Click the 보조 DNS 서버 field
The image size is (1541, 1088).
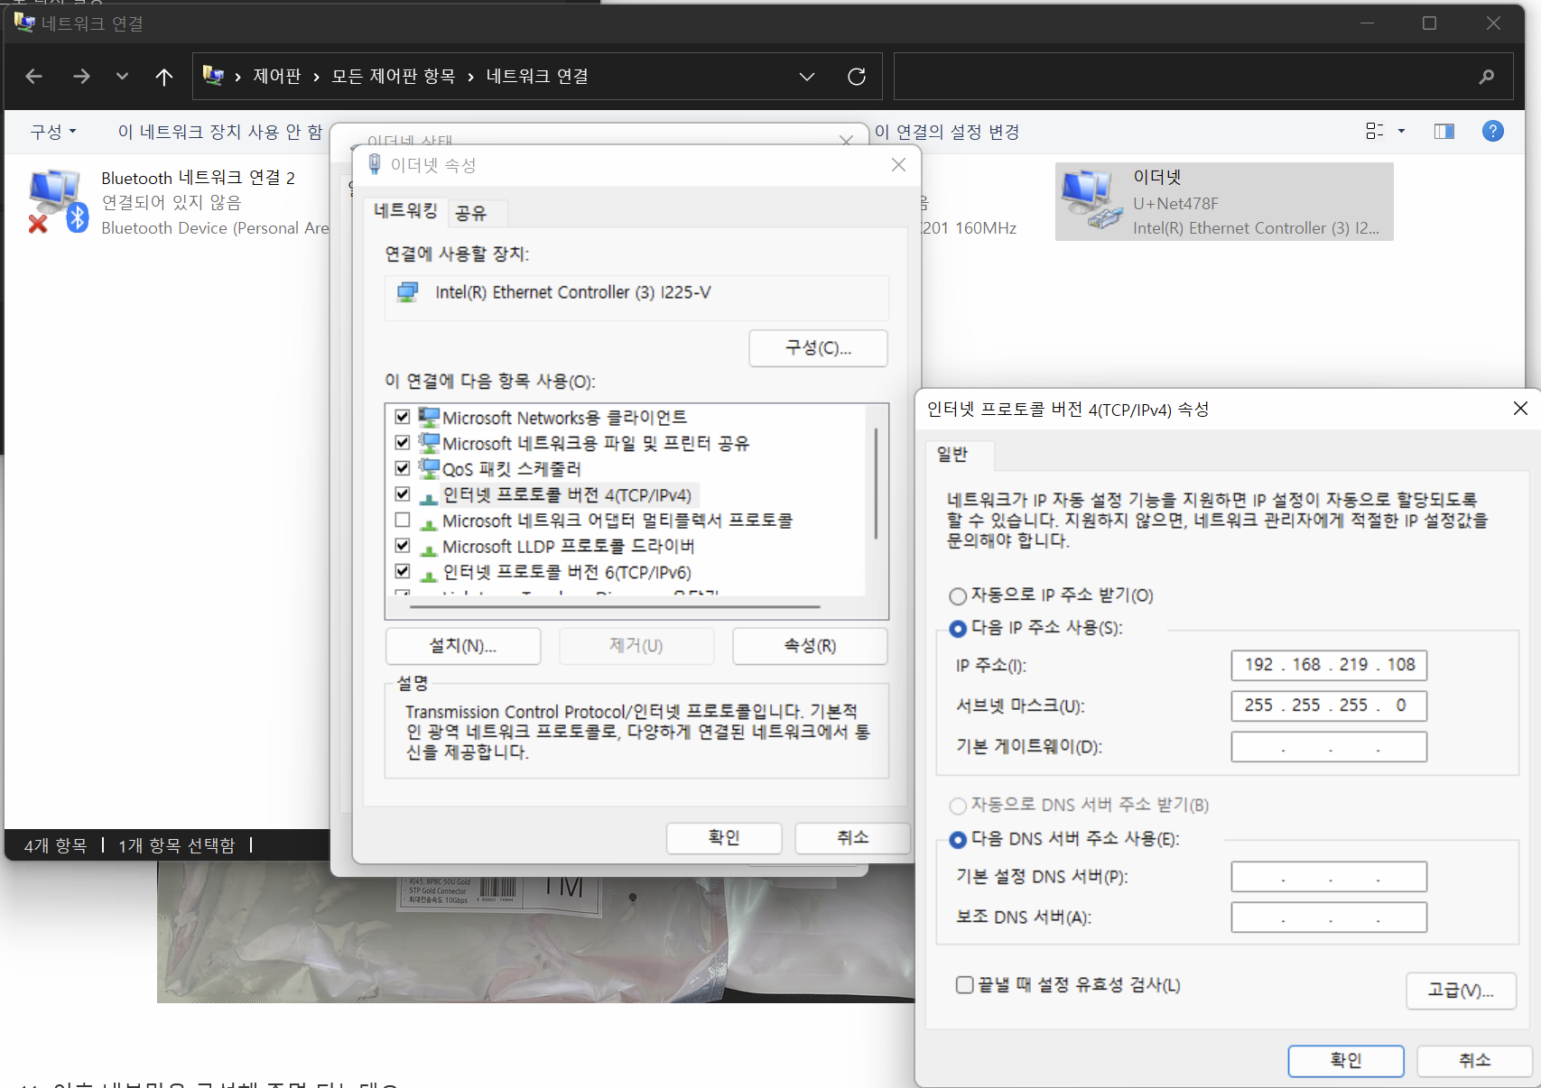pos(1329,917)
